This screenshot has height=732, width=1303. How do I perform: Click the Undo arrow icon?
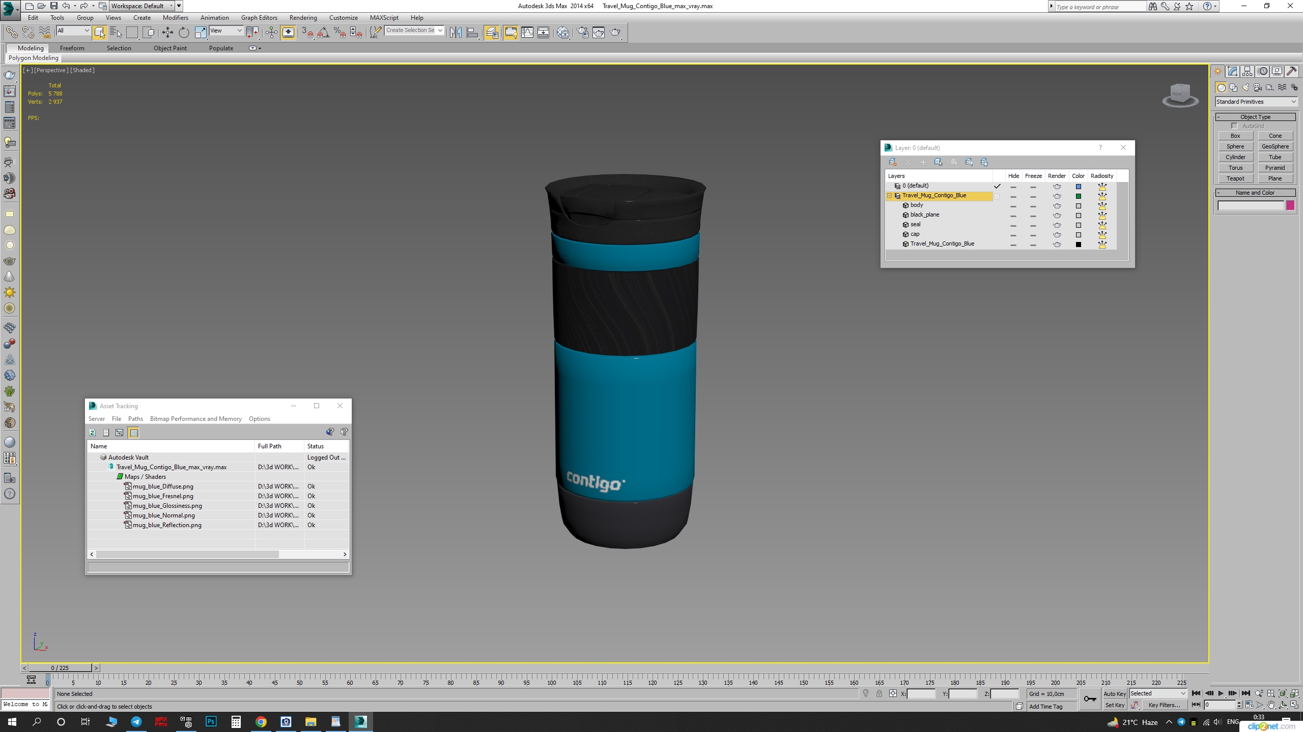66,6
